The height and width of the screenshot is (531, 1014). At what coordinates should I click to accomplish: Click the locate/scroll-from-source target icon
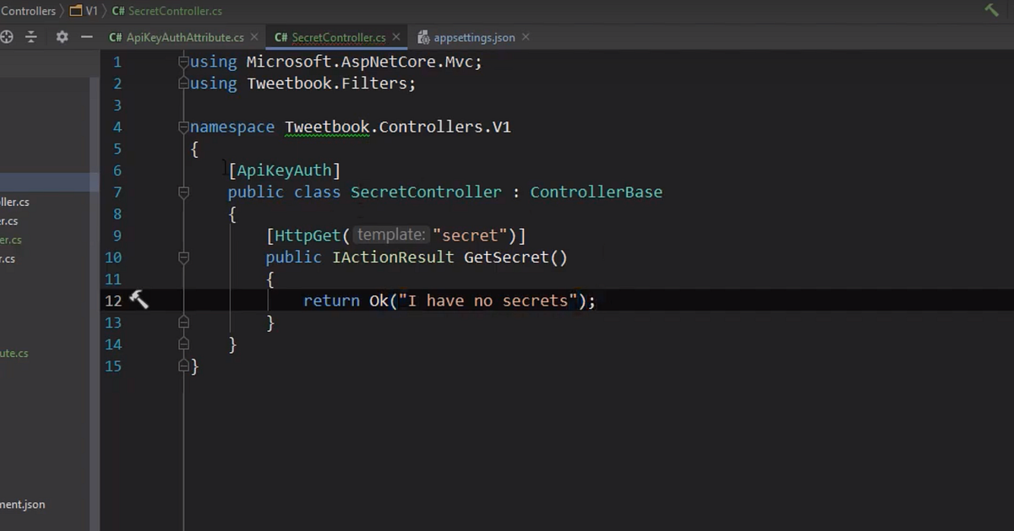(7, 37)
